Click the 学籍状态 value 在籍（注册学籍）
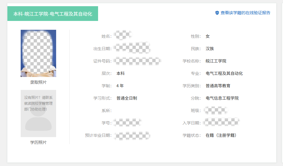 [221, 135]
